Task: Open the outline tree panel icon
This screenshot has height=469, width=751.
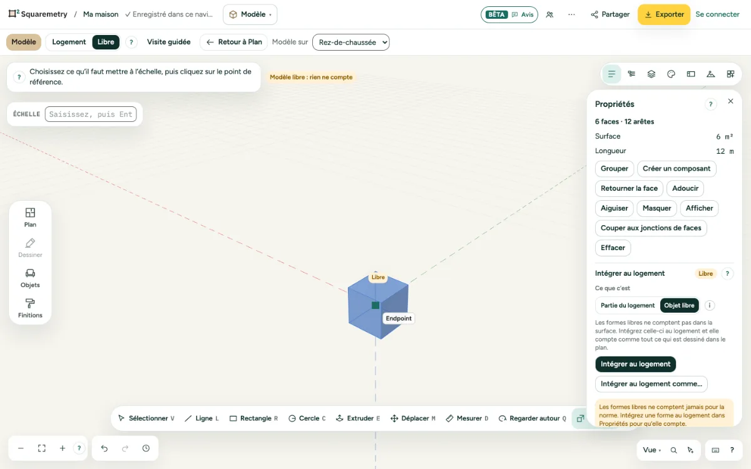Action: pyautogui.click(x=631, y=74)
